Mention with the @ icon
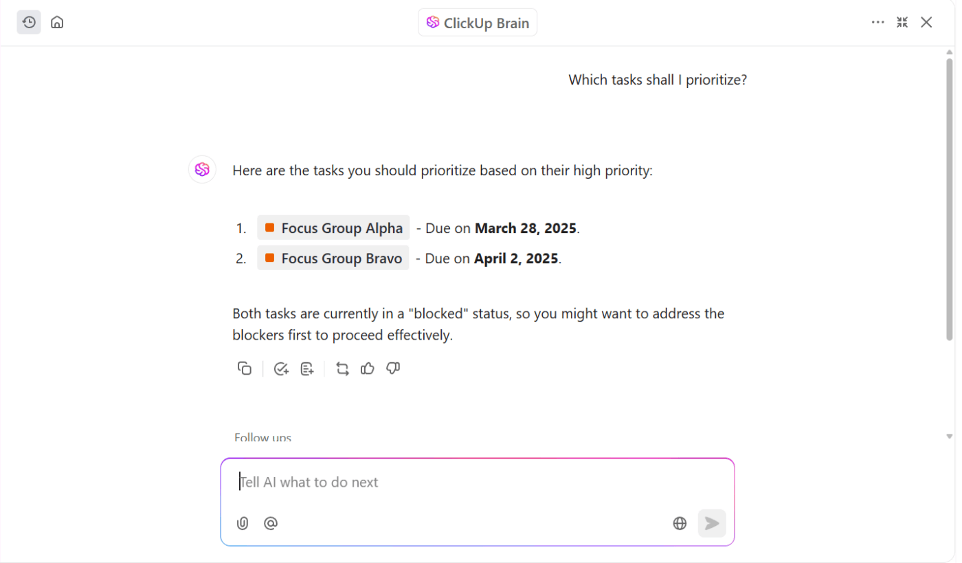 point(271,523)
